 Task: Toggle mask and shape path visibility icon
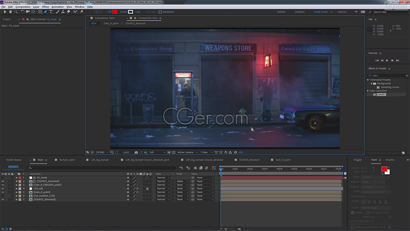(x=116, y=153)
